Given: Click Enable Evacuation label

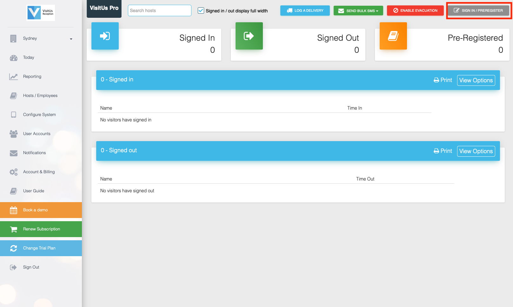Looking at the screenshot, I should tap(419, 10).
